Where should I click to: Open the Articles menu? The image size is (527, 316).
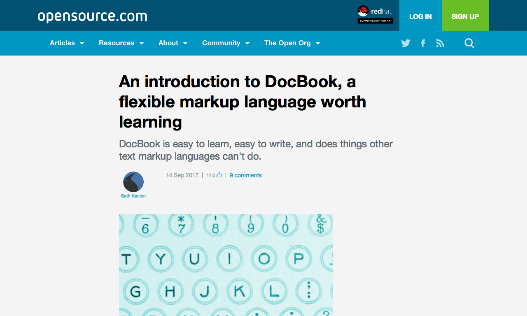(62, 43)
